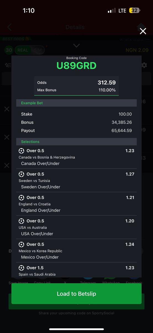Tap booking code U89GRD text
This screenshot has height=333, width=153.
(76, 66)
